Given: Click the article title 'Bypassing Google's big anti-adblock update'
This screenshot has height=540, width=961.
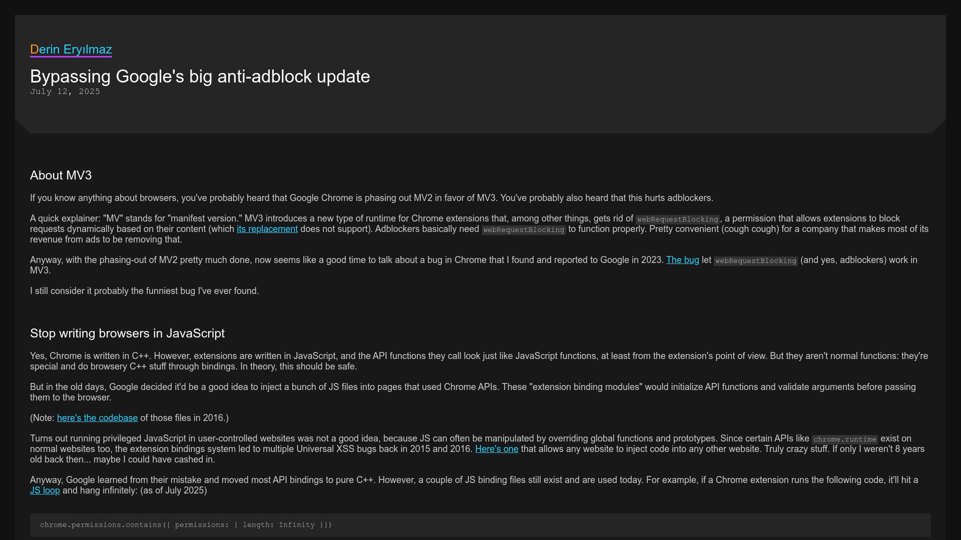Looking at the screenshot, I should [200, 76].
